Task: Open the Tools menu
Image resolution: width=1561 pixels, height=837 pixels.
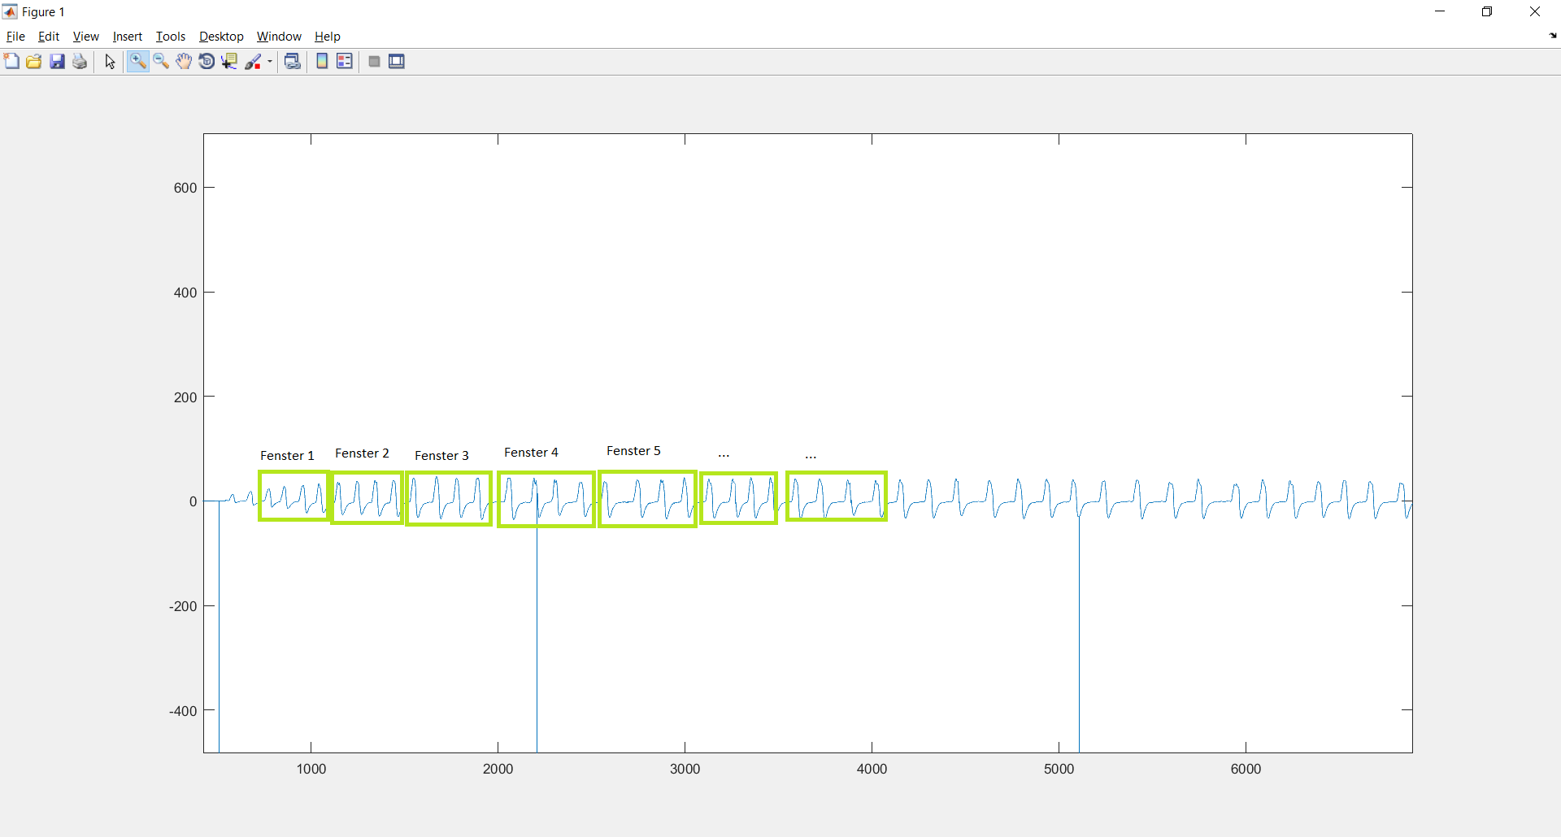Action: click(x=170, y=37)
